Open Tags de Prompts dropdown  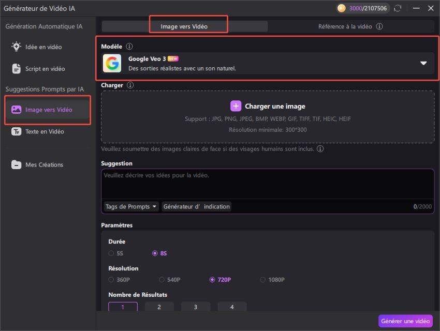tap(131, 206)
